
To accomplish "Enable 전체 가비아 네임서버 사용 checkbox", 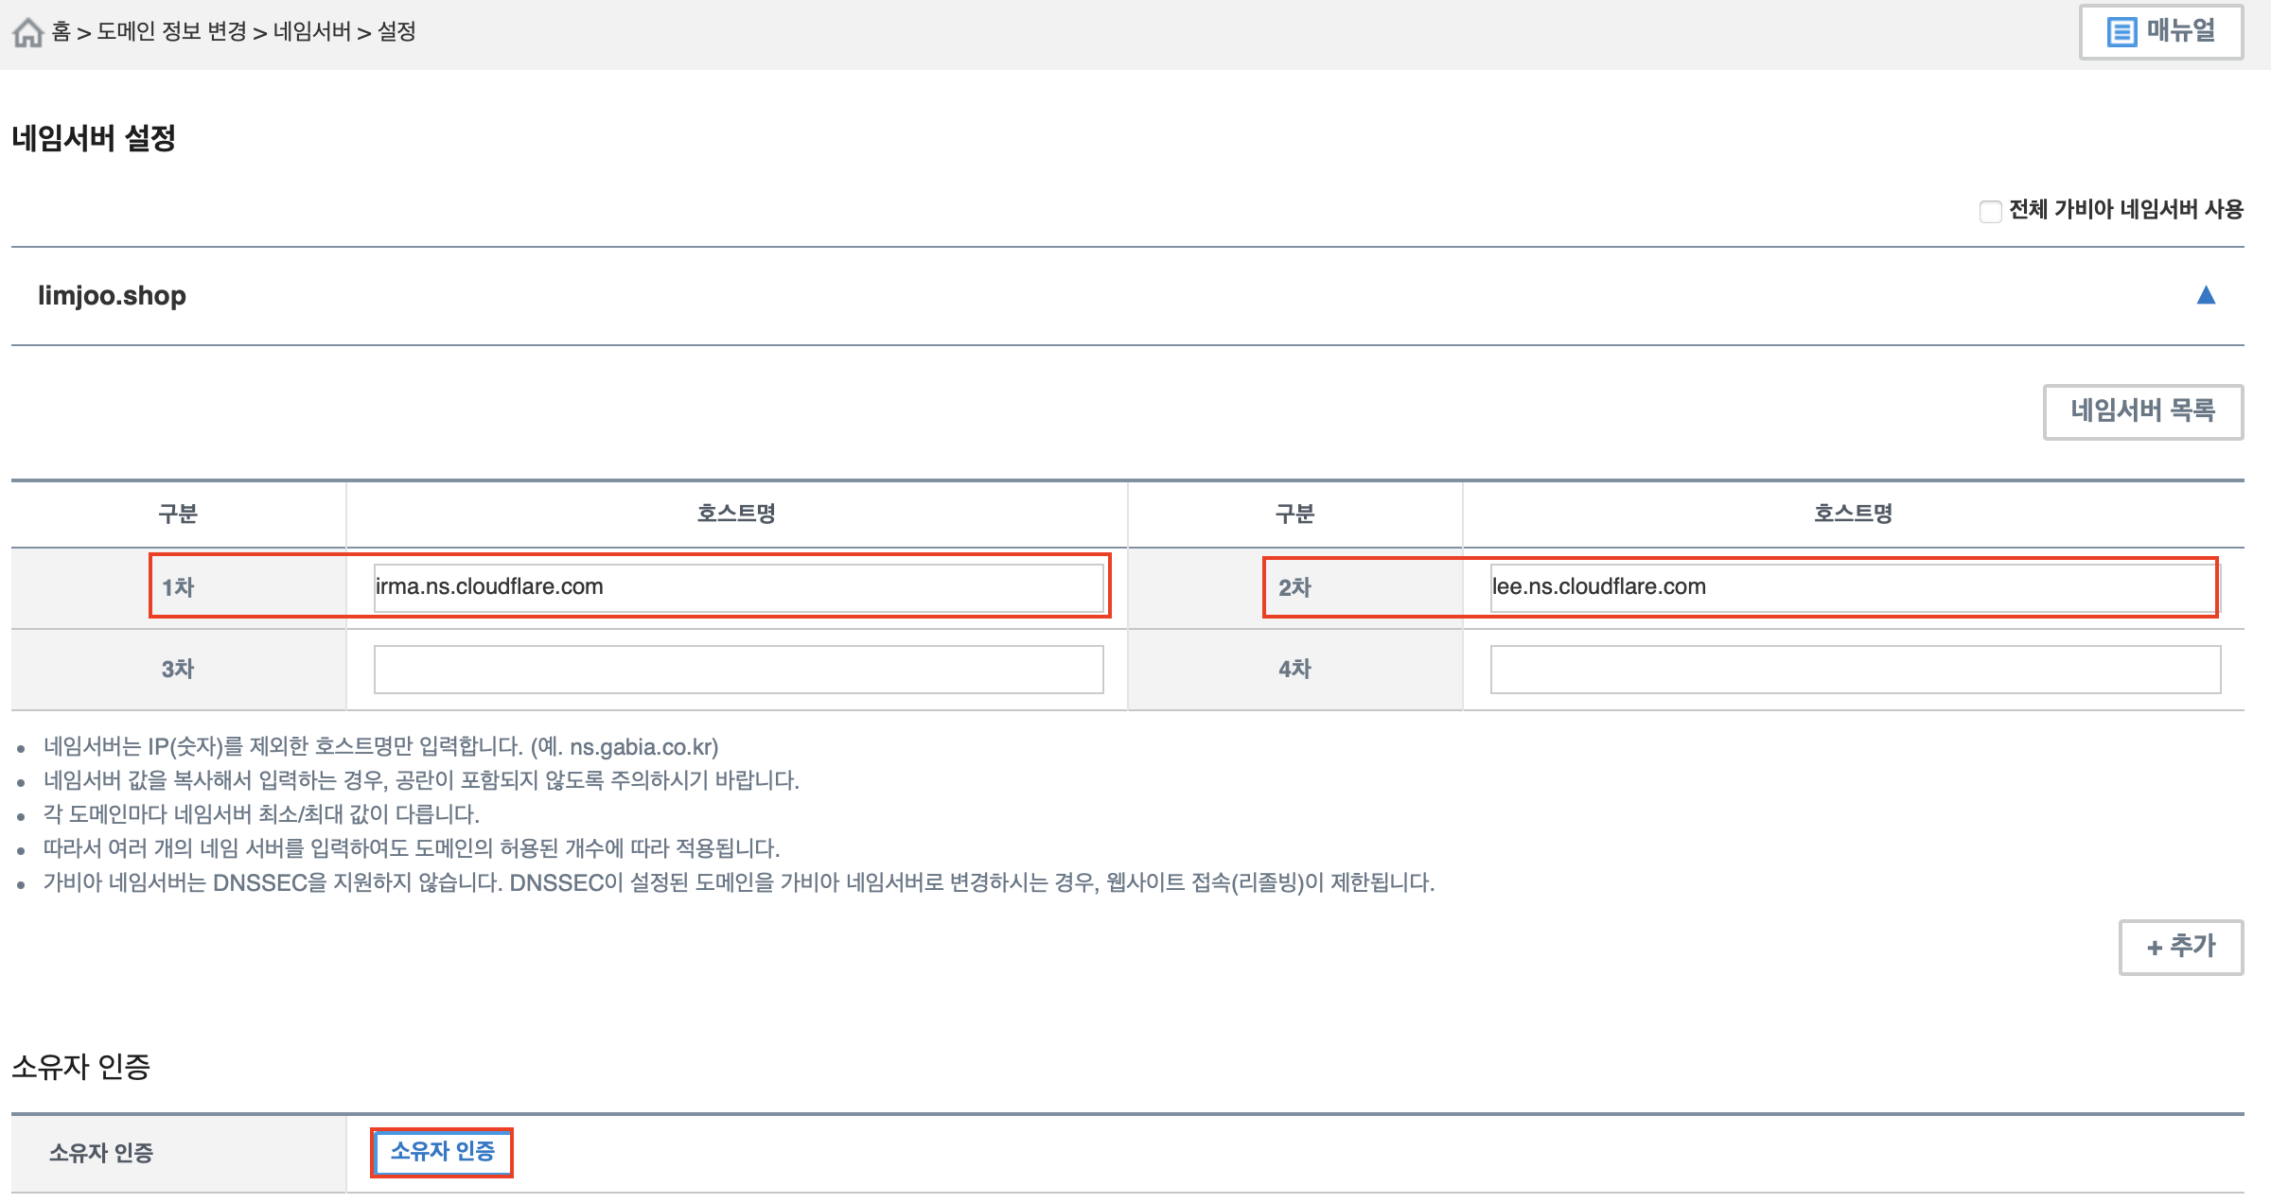I will [x=1990, y=211].
